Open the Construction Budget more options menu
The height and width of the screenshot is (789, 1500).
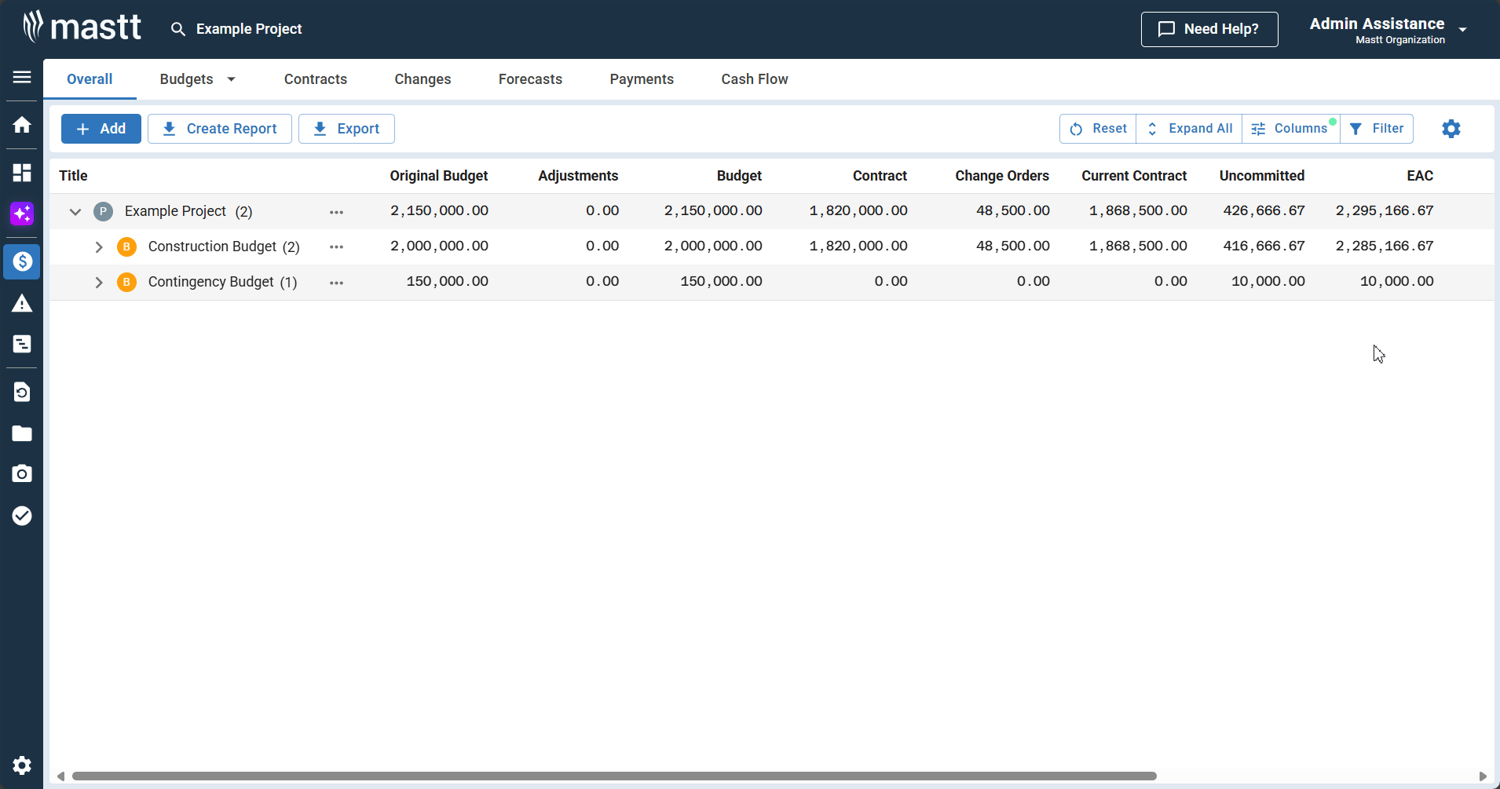[336, 247]
